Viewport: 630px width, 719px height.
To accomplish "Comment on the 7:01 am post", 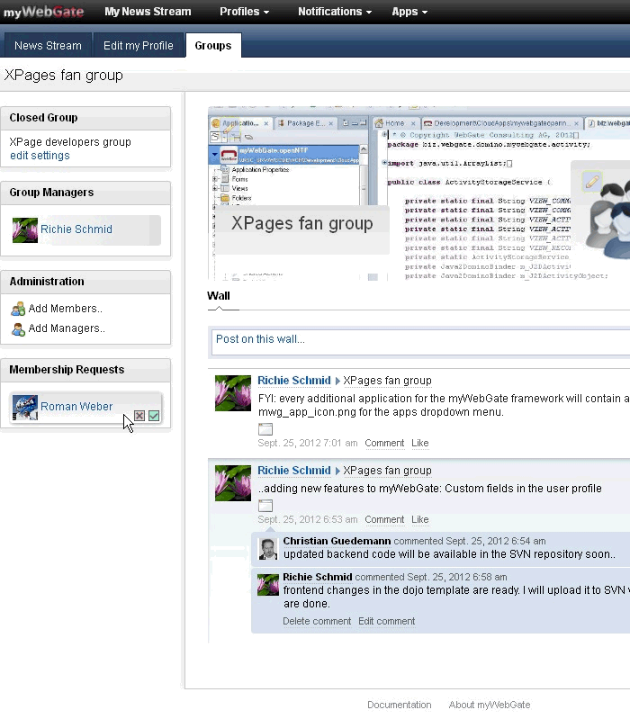I will pyautogui.click(x=384, y=443).
